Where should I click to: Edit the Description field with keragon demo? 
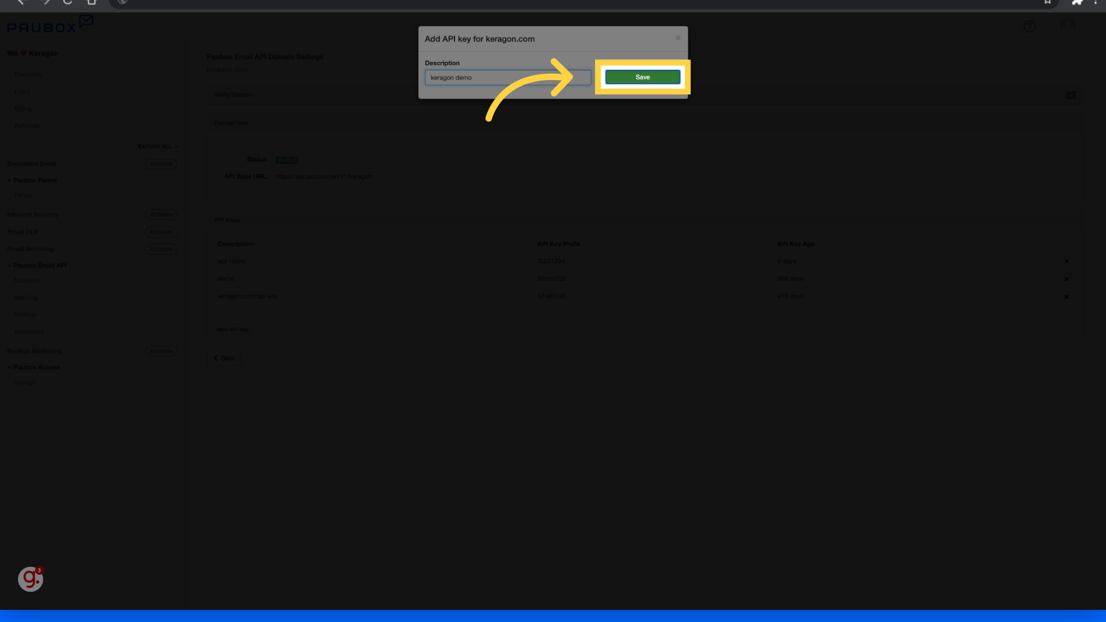tap(508, 78)
